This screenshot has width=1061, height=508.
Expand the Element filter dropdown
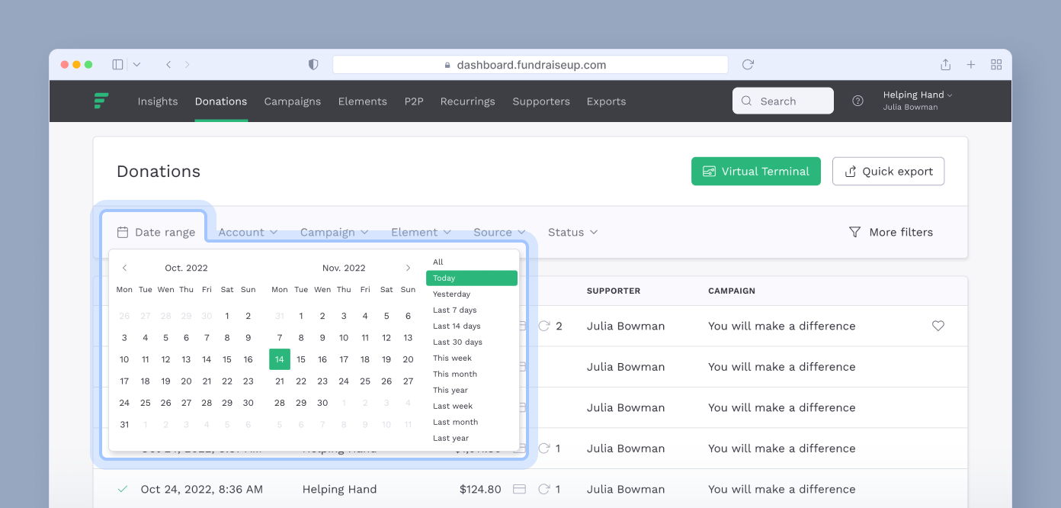[x=421, y=232]
